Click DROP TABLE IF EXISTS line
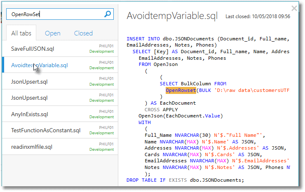Image resolution: width=305 pixels, height=192 pixels. coord(185,180)
